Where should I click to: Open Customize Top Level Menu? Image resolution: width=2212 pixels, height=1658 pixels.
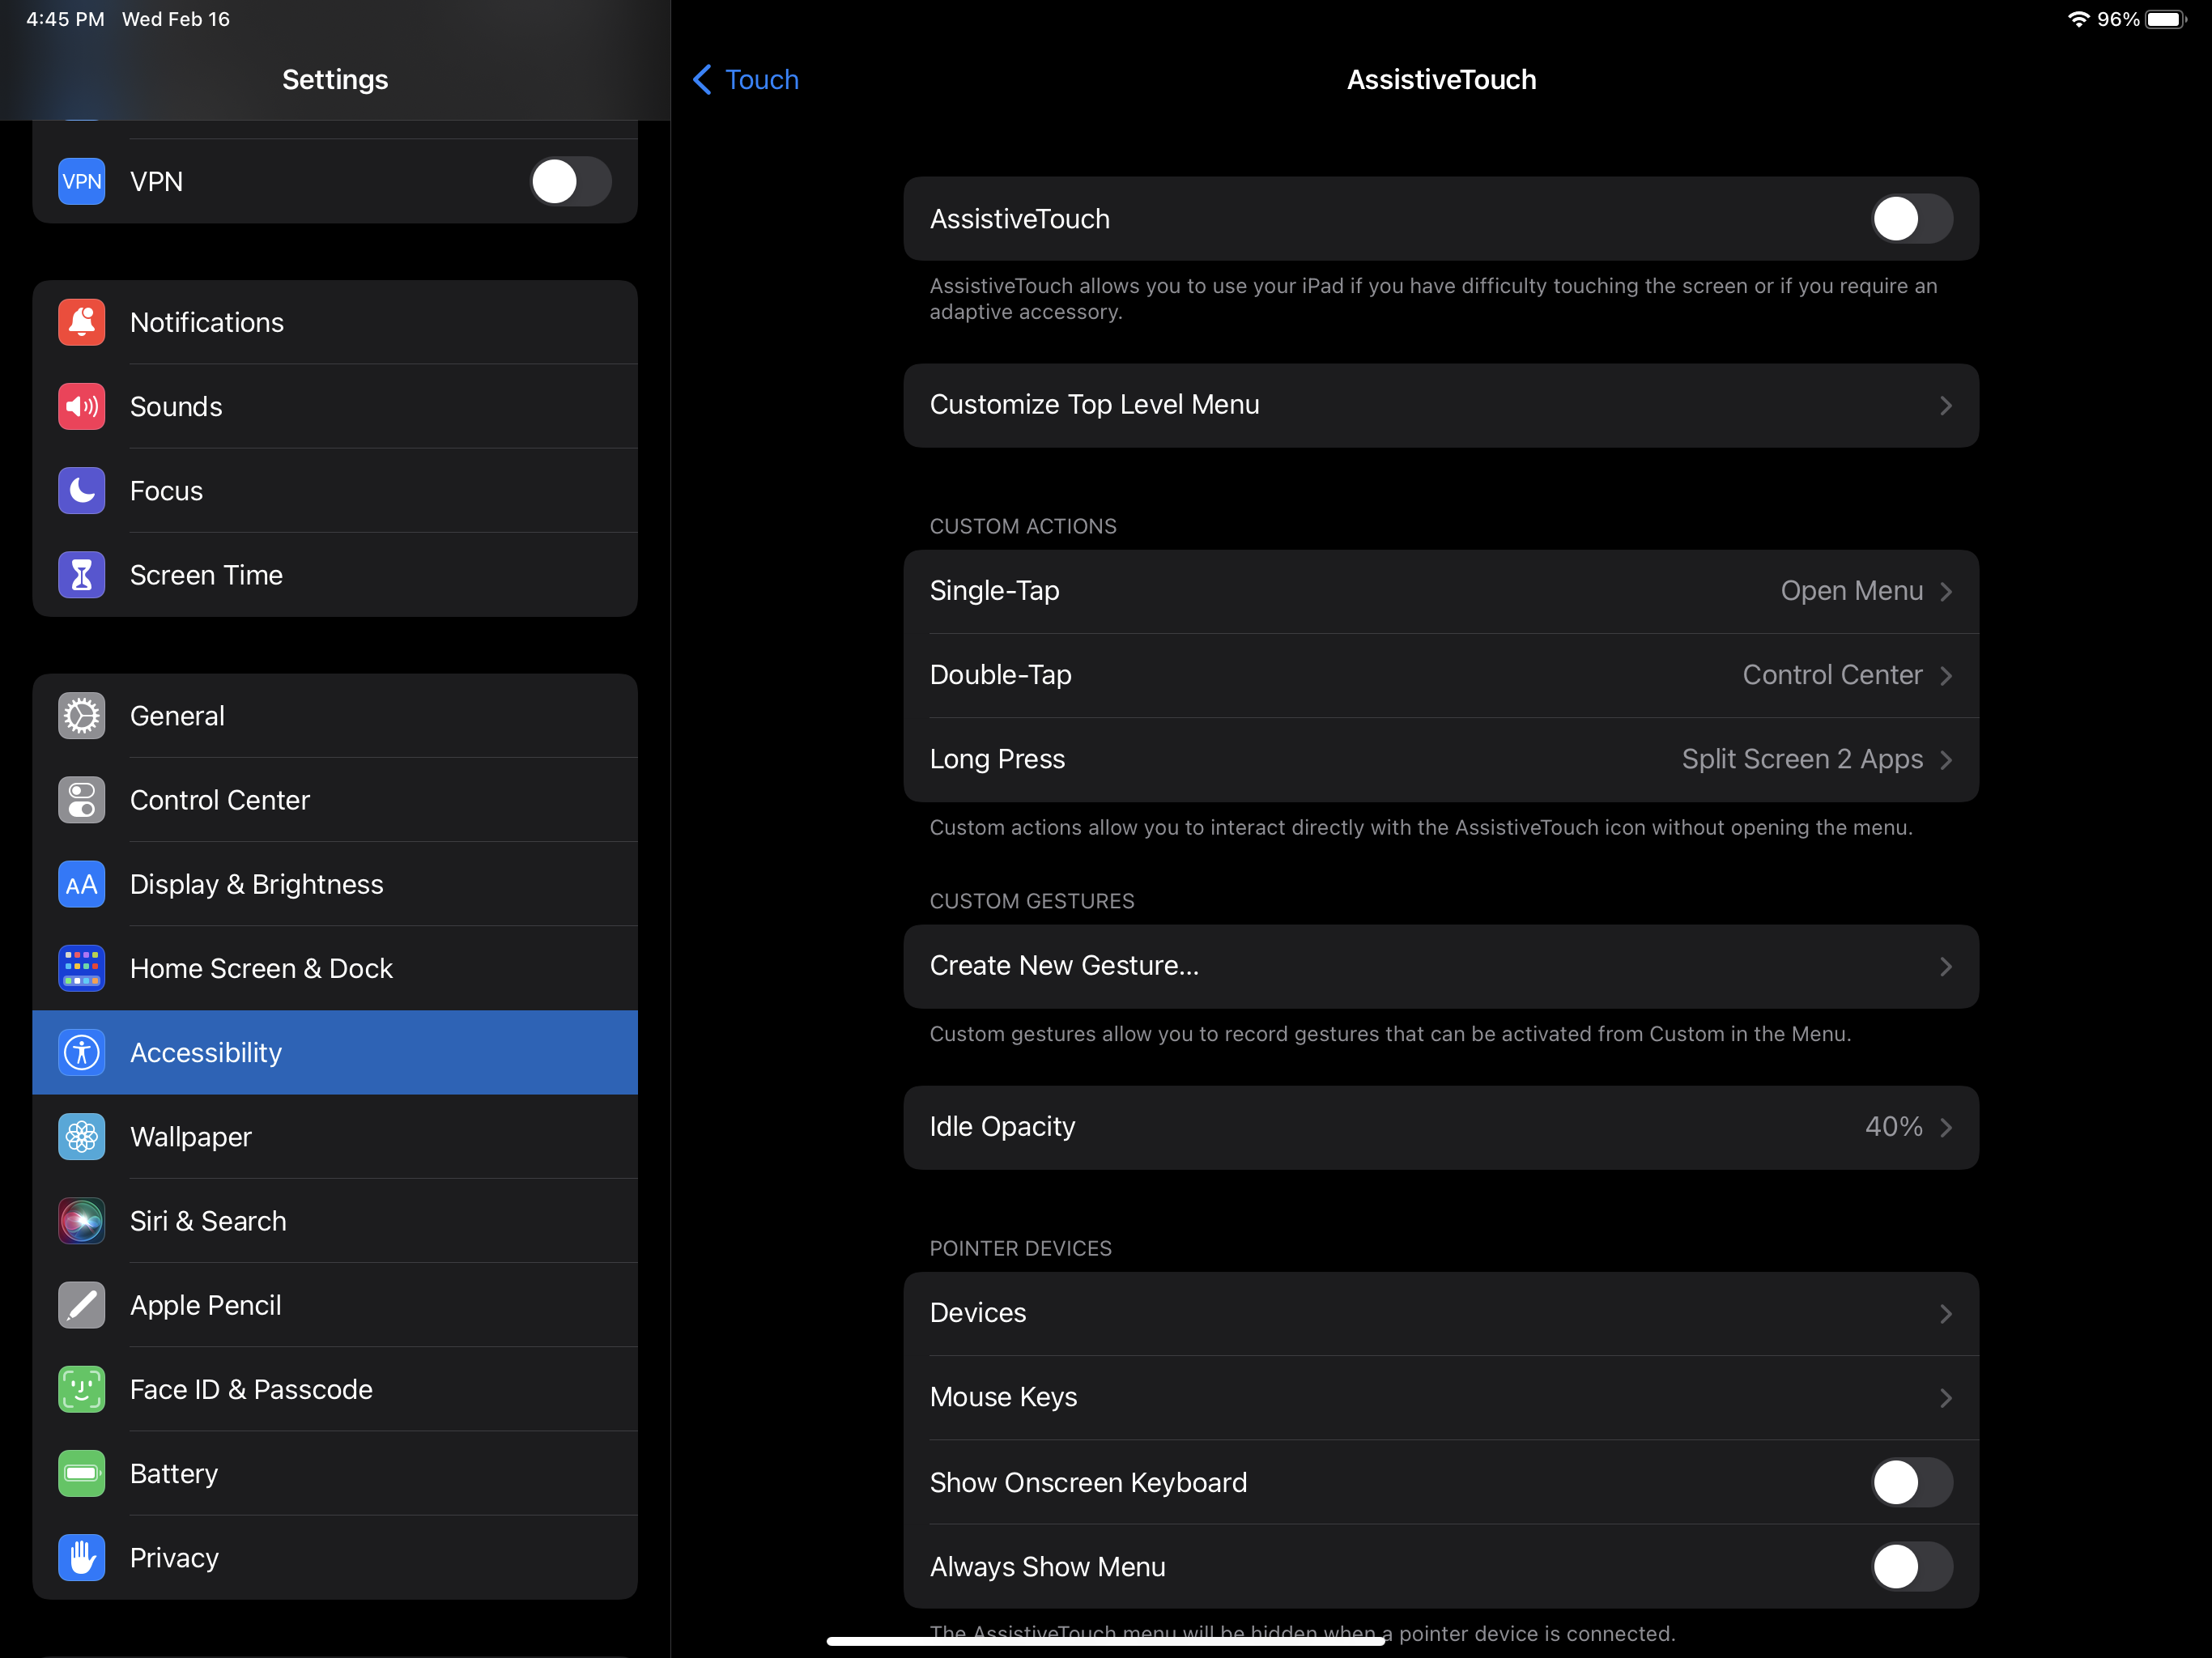[x=1441, y=405]
